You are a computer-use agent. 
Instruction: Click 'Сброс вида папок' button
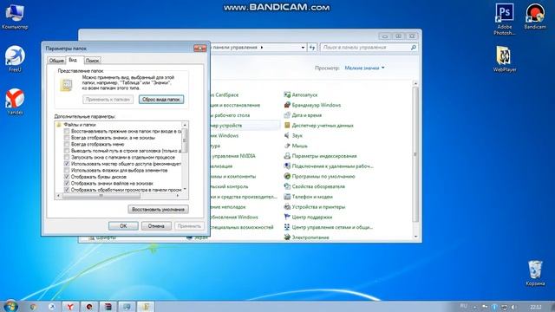[161, 100]
